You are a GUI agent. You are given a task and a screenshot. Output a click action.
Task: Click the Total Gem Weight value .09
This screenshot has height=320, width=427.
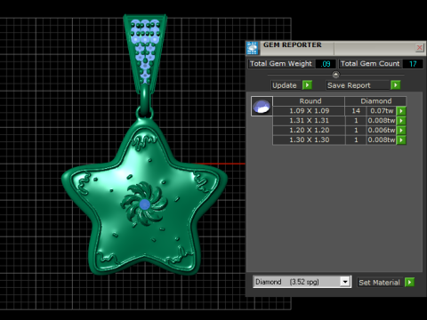(x=326, y=64)
